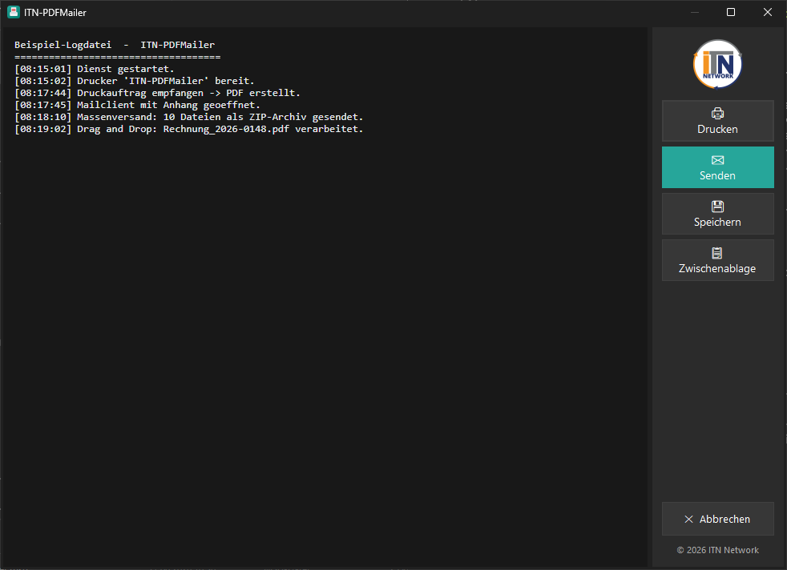Click the Drucken button label
This screenshot has width=787, height=570.
[x=717, y=130]
